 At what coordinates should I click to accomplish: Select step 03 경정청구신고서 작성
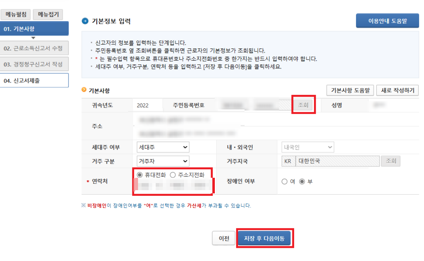point(34,64)
